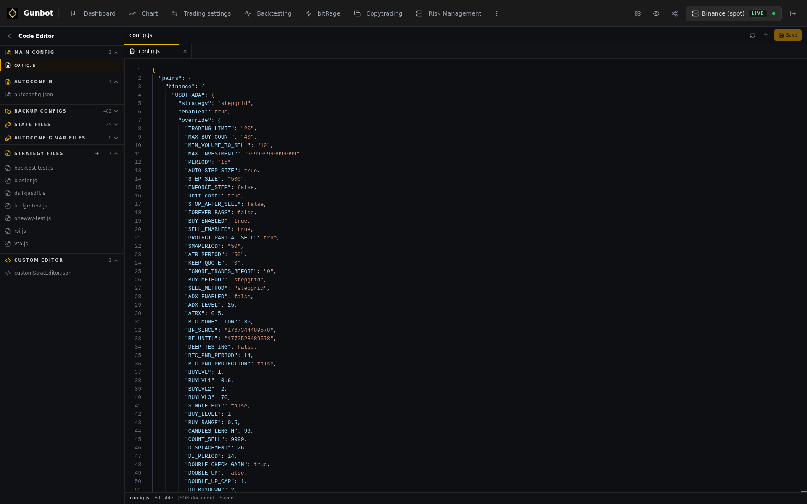The height and width of the screenshot is (504, 807).
Task: Click the LIVE status badge
Action: click(x=757, y=13)
